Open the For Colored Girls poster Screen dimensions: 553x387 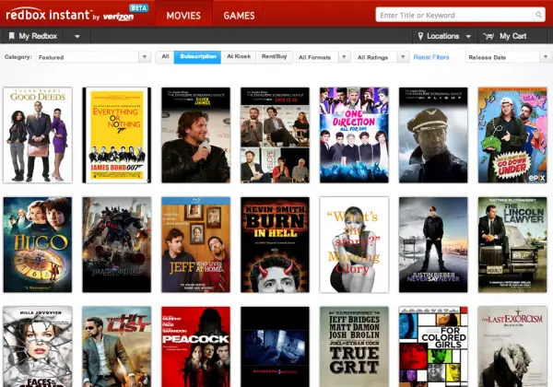click(433, 346)
